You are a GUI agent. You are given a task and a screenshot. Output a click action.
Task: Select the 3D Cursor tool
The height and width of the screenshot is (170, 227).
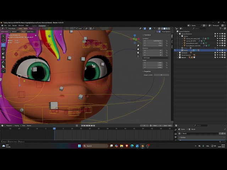click(3, 40)
